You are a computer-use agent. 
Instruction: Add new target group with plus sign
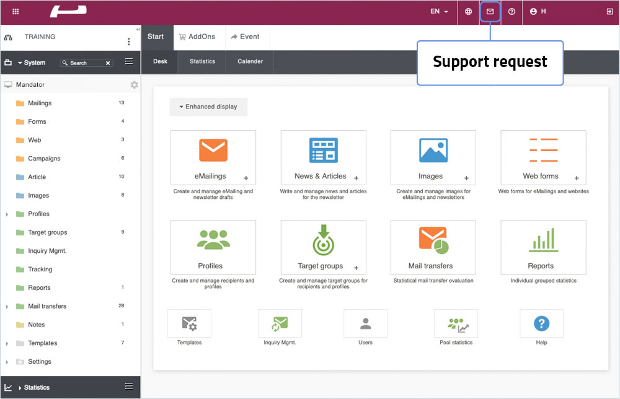(356, 268)
